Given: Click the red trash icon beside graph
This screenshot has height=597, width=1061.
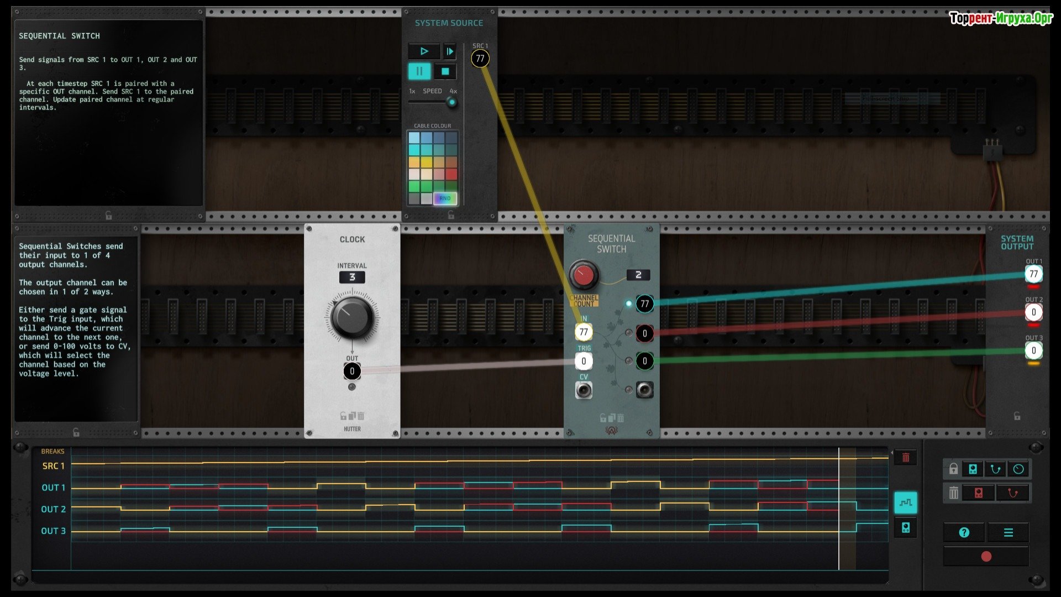Looking at the screenshot, I should click(906, 458).
